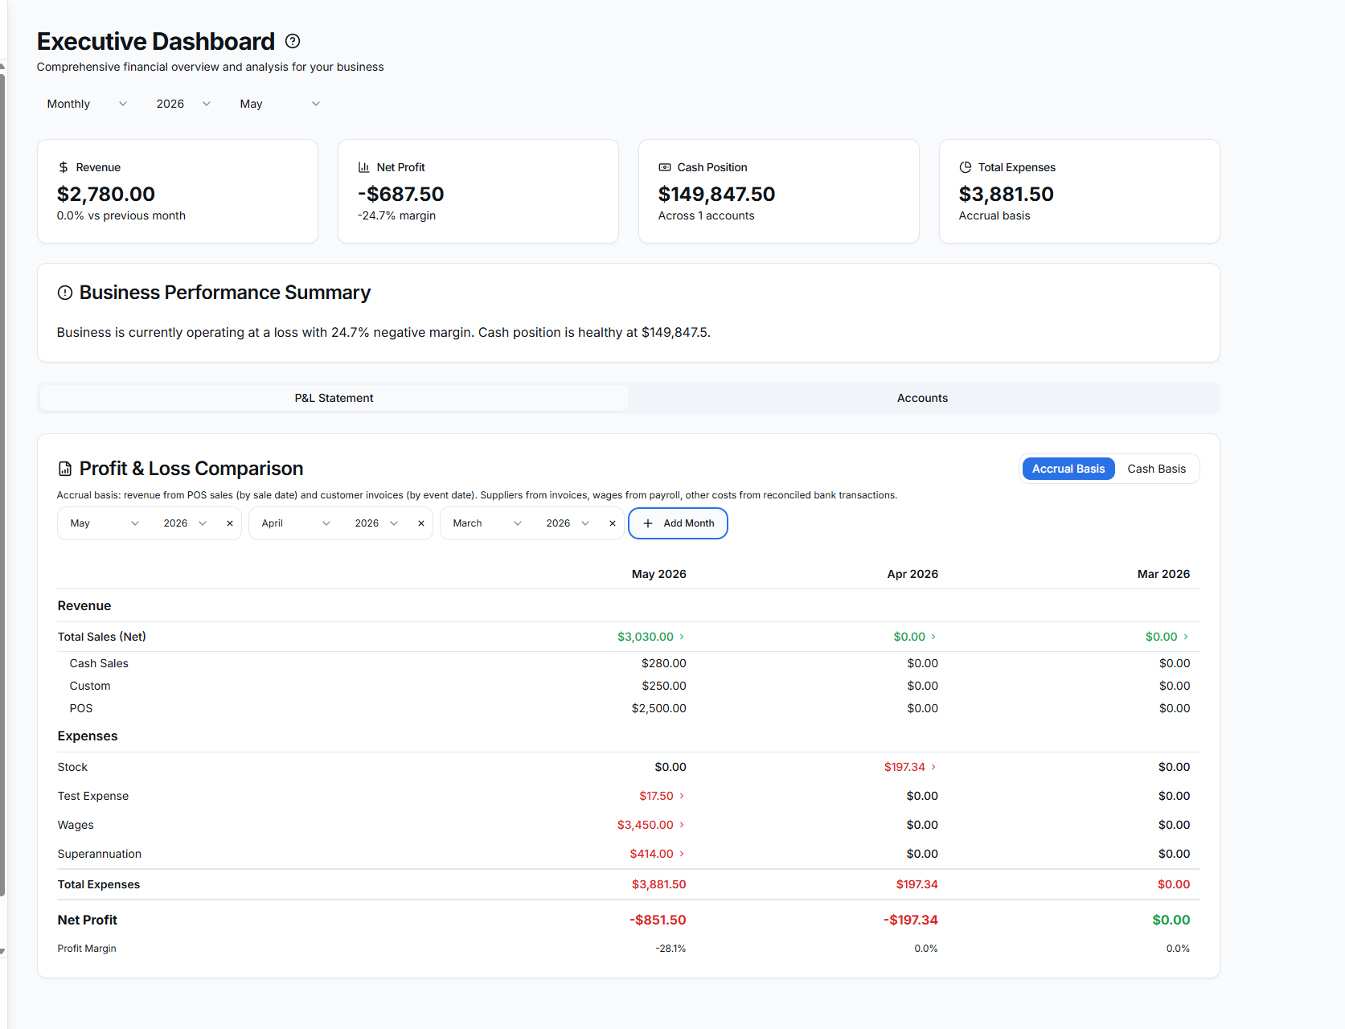The height and width of the screenshot is (1029, 1345).
Task: Click the Profit Margin -28.1% value
Action: [670, 949]
